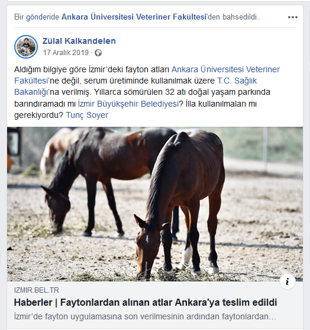Open Ankara Üniversitesi Veteriner Fakültesi header link

click(x=134, y=17)
